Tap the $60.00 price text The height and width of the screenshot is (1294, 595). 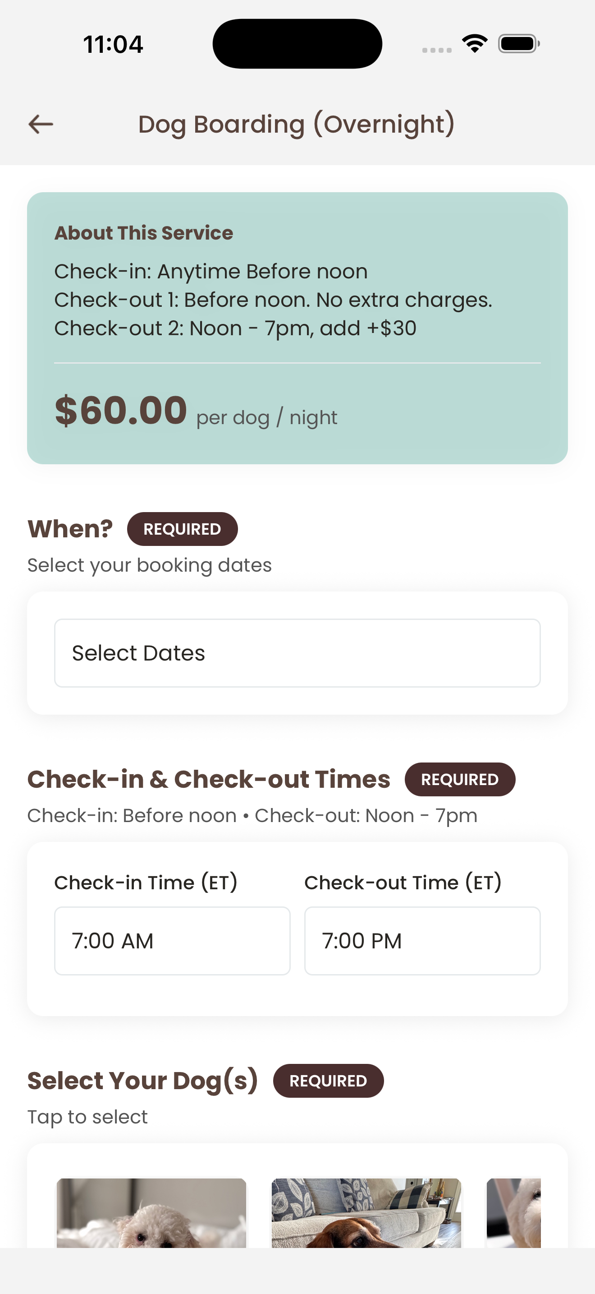(121, 411)
